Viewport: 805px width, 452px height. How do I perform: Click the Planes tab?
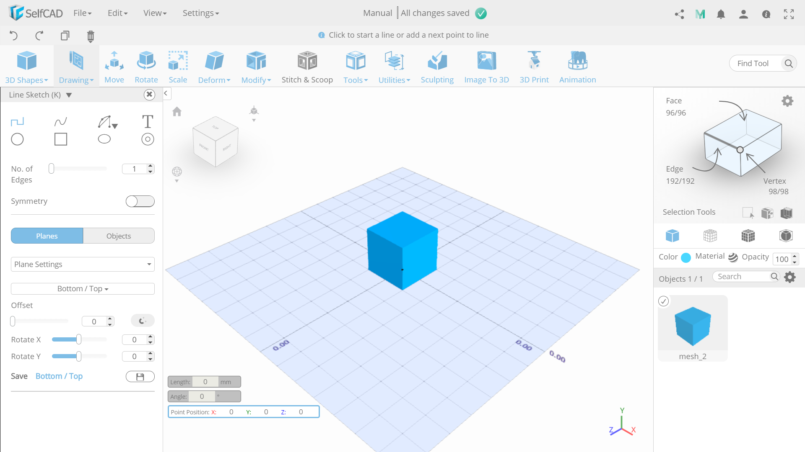coord(47,236)
